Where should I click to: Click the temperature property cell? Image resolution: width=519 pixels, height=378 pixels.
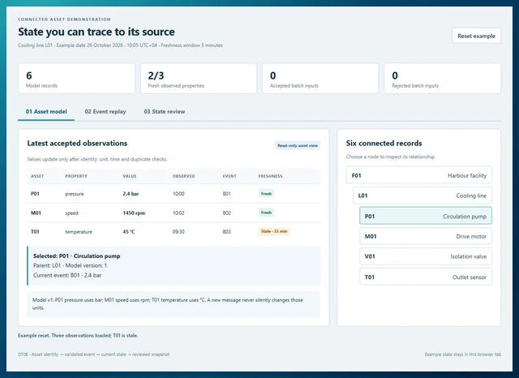pos(79,232)
